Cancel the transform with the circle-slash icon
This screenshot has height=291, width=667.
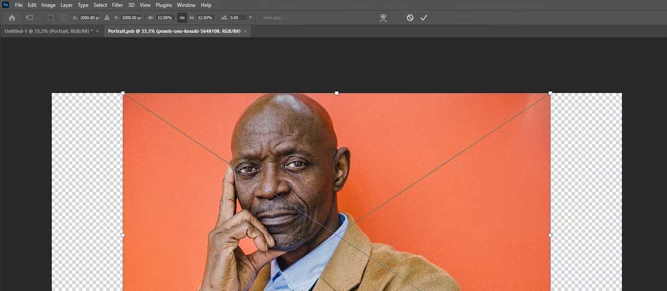(x=410, y=17)
